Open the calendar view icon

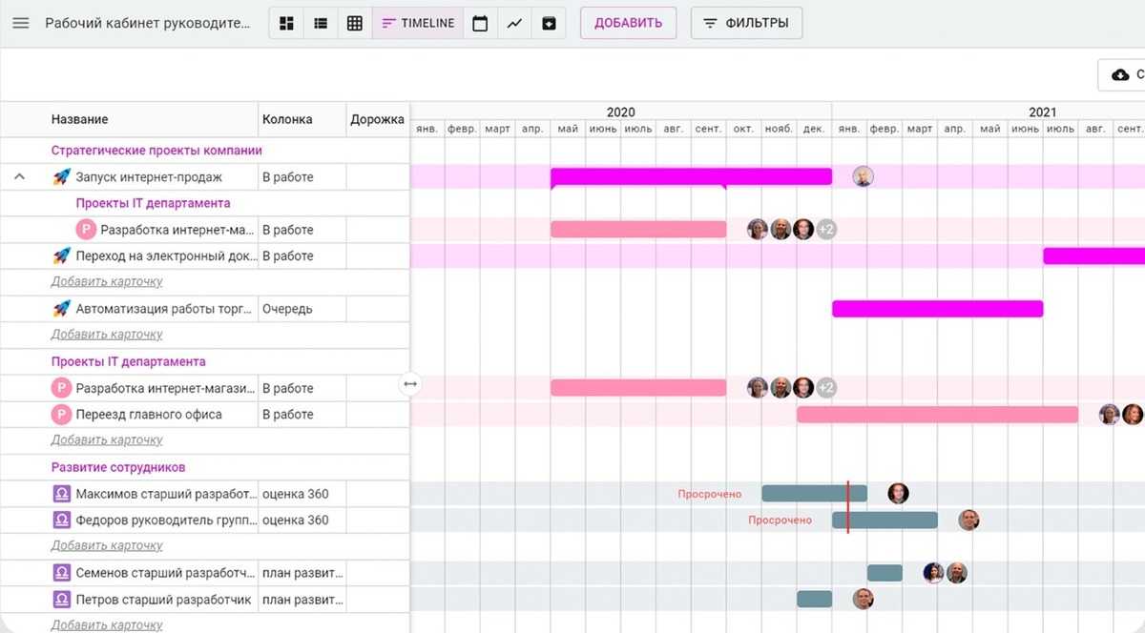click(480, 23)
